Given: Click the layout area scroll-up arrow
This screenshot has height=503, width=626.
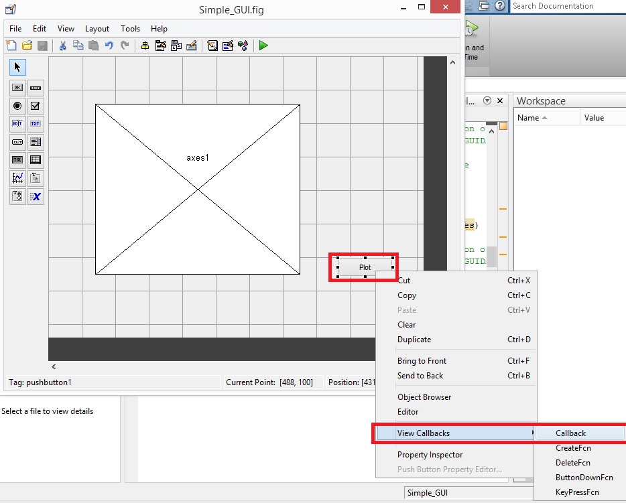Looking at the screenshot, I should (452, 62).
